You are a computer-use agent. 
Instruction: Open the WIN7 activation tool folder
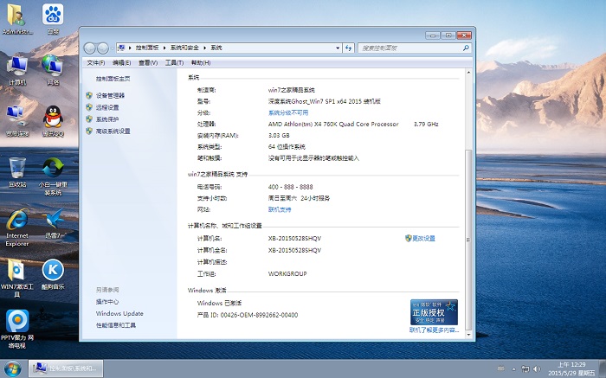(x=17, y=271)
